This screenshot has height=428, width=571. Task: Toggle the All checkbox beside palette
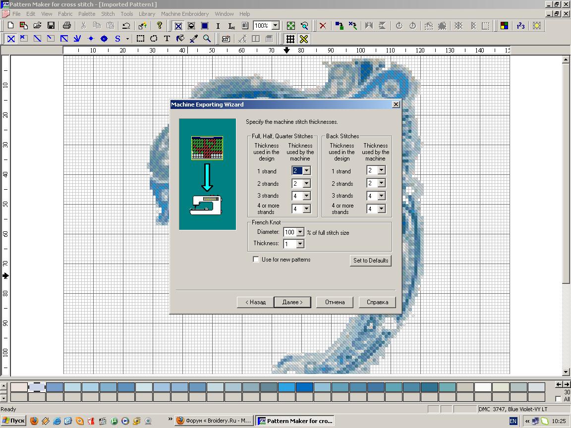559,399
